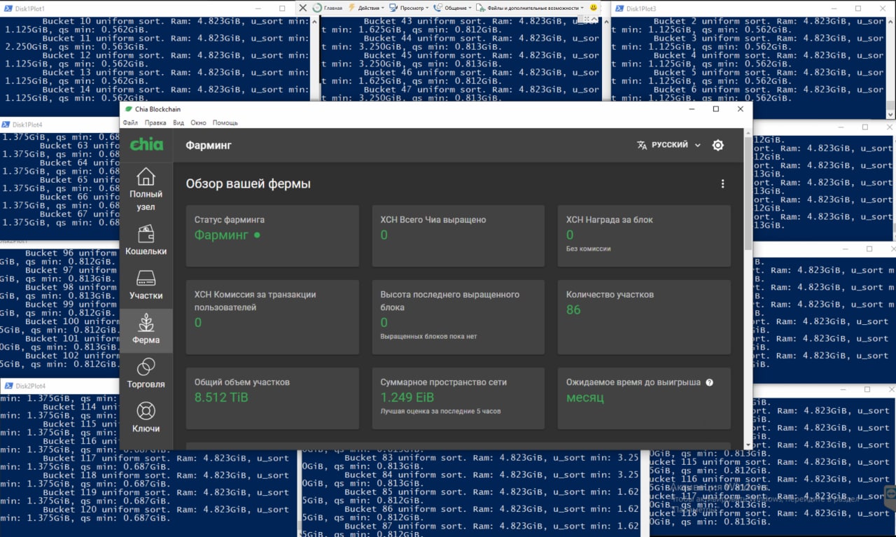
Task: Click the Chia Blockchain leaf icon in the title bar
Action: coord(128,109)
